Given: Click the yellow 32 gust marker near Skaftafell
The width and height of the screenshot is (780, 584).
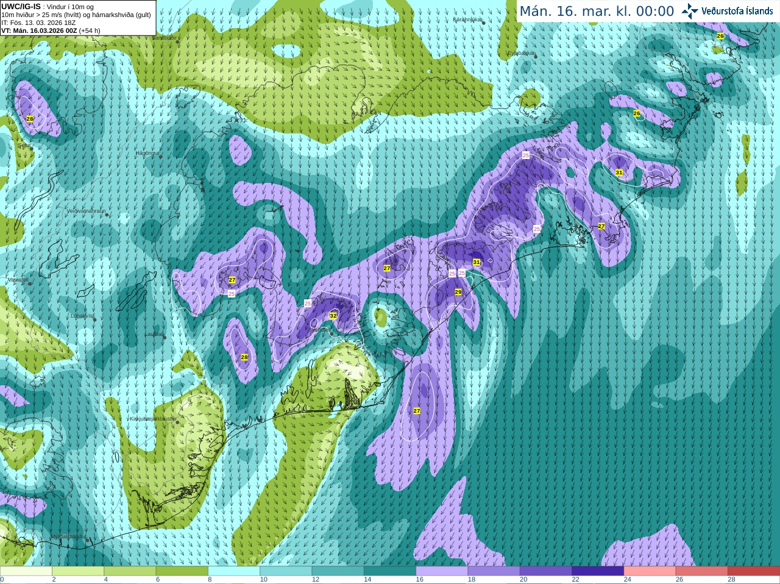Looking at the screenshot, I should (x=333, y=316).
